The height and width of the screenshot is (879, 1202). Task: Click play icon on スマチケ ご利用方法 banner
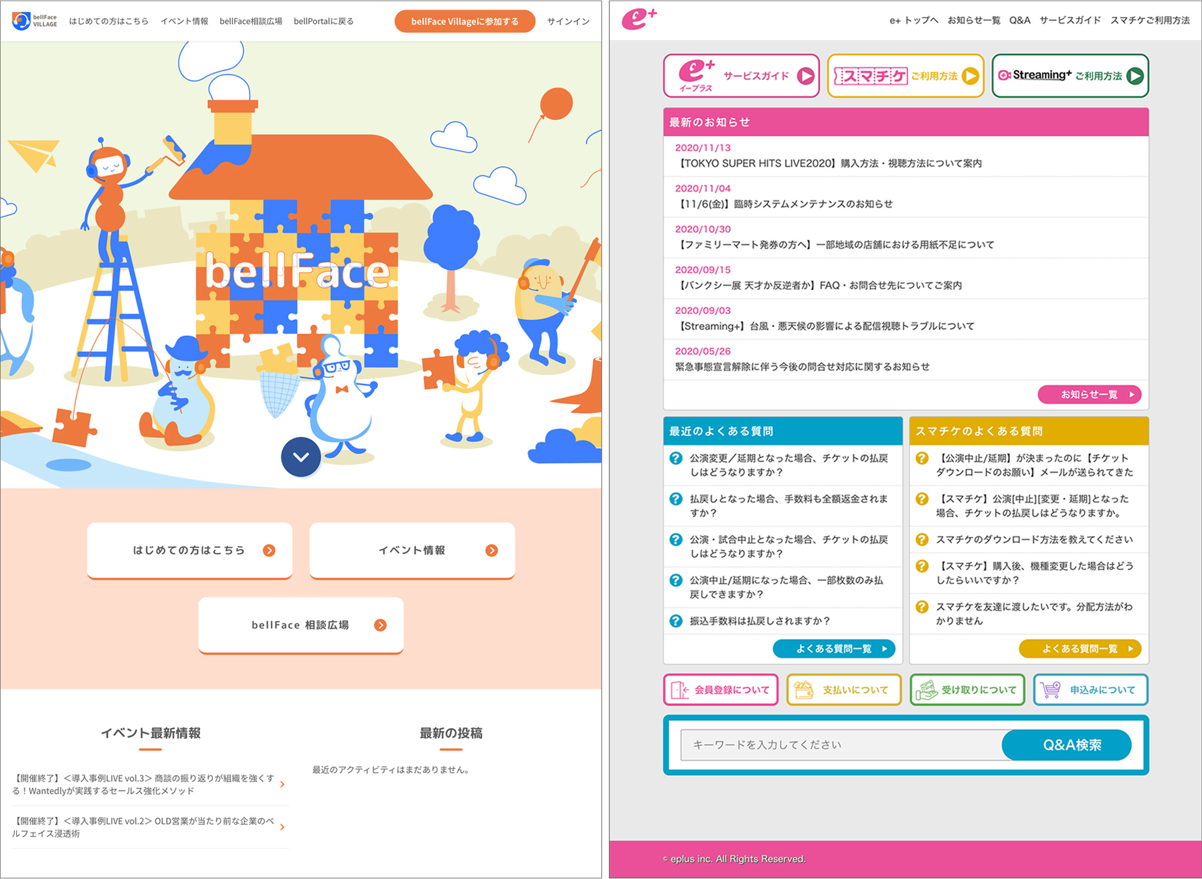point(970,76)
